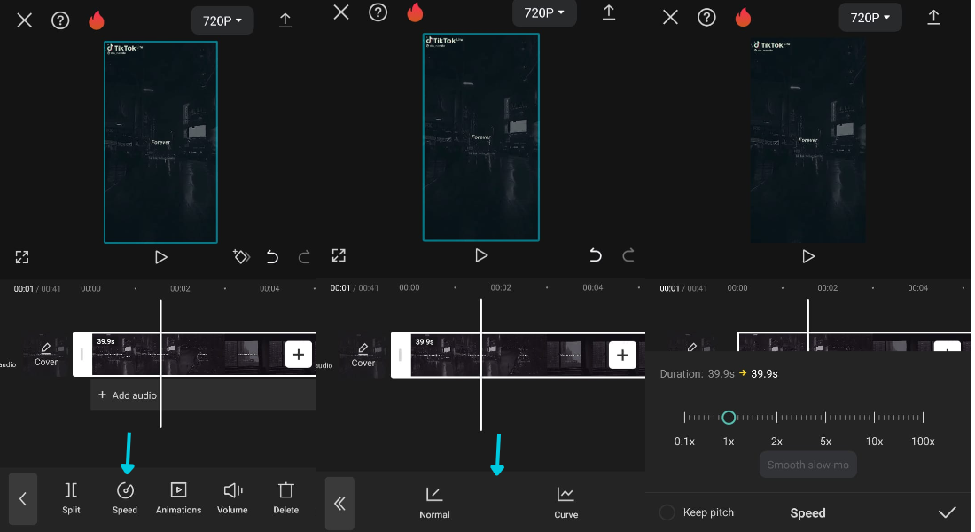Edit Cover in the left panel timeline
The width and height of the screenshot is (975, 532).
[46, 355]
